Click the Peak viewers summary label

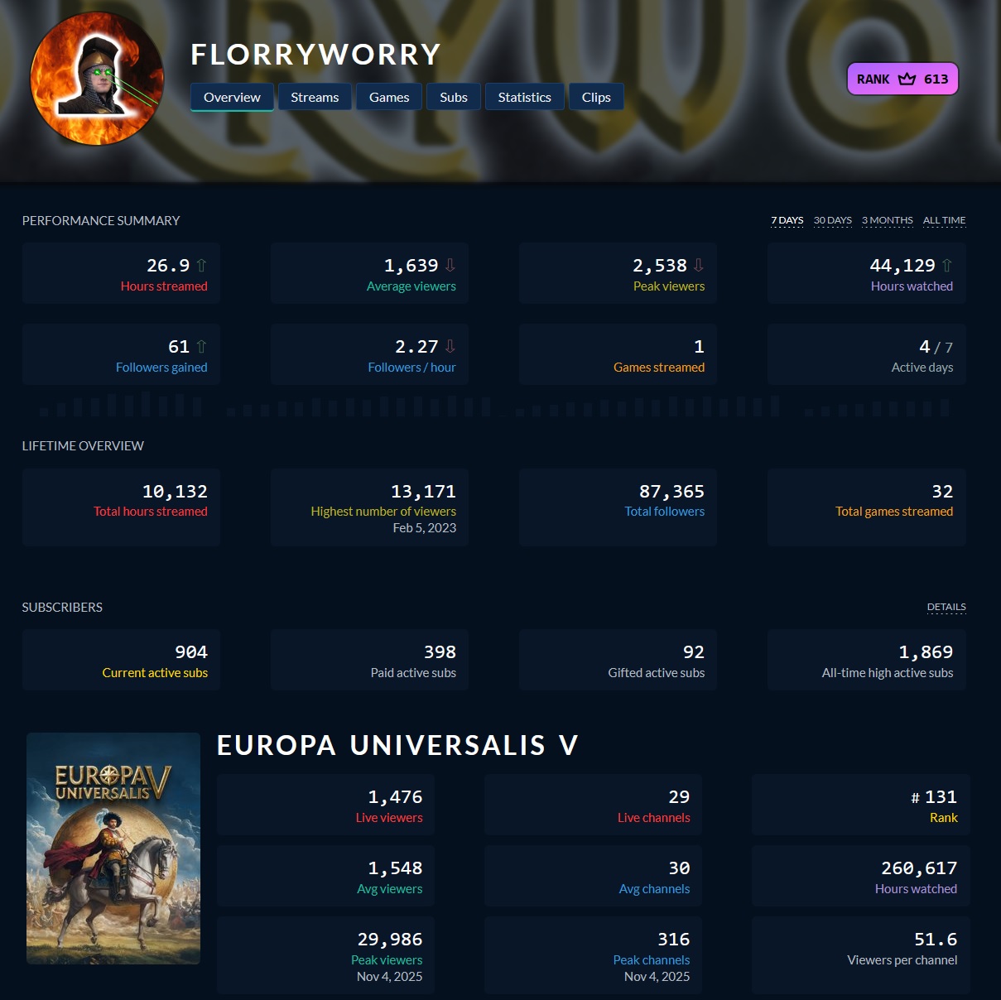coord(669,286)
